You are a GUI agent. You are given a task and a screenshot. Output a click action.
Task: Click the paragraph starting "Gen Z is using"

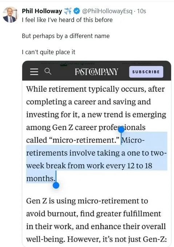click(96, 220)
